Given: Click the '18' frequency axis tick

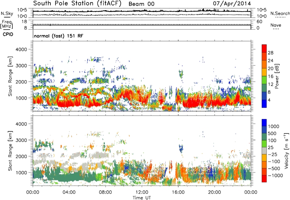Looking at the screenshot, I should [24, 22].
